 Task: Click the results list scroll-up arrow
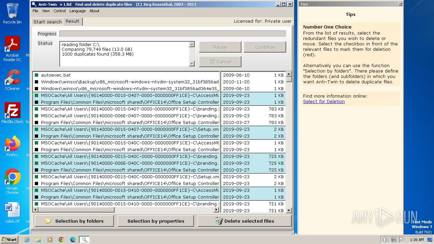click(x=289, y=74)
